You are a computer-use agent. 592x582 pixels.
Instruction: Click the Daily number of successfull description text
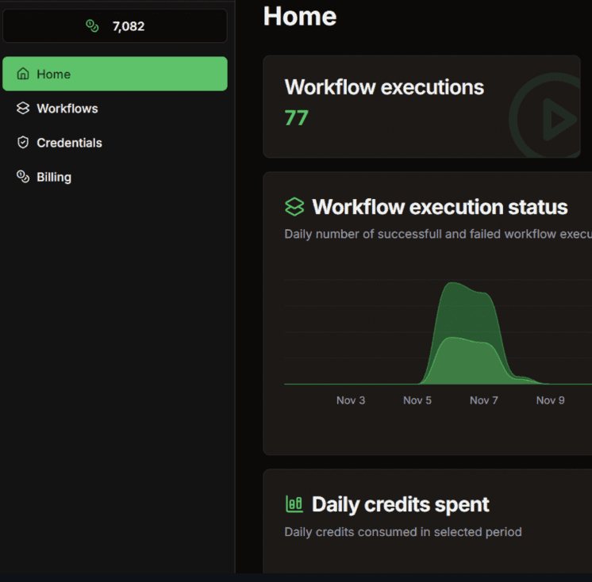(x=438, y=234)
